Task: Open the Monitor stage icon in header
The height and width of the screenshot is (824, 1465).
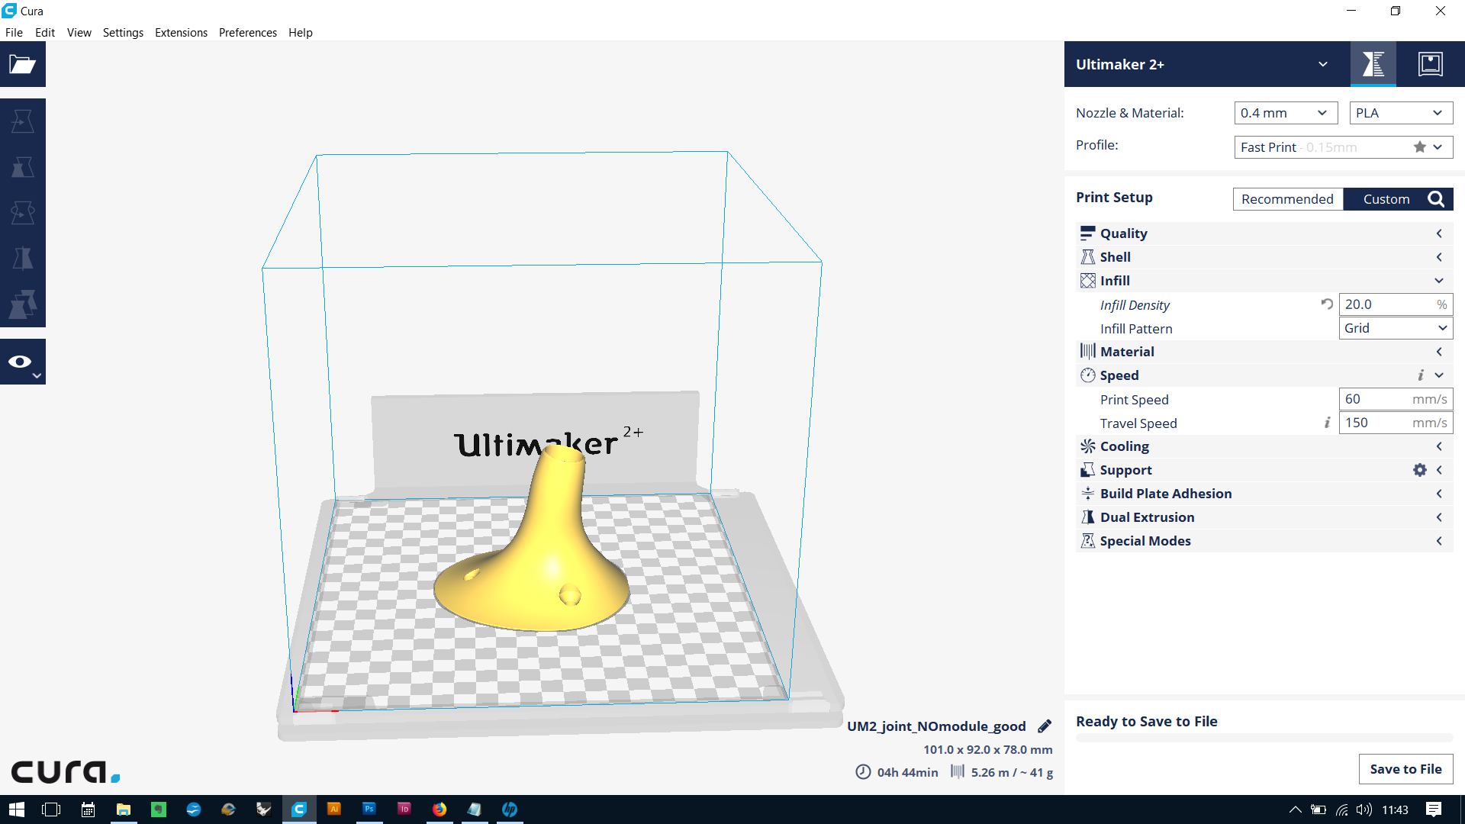Action: 1430,64
